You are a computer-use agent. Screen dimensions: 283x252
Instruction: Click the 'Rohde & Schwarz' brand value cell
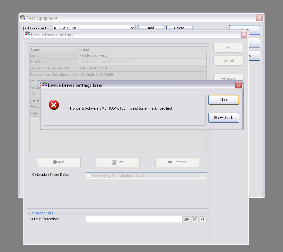[x=143, y=55]
